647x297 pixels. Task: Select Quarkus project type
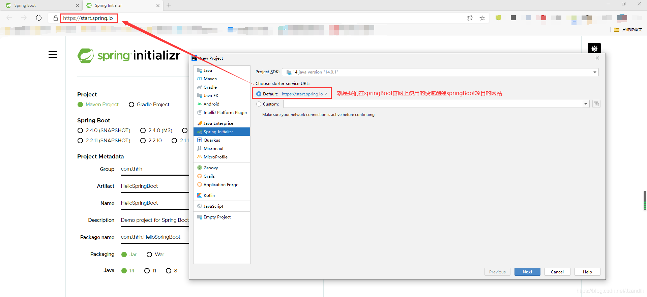point(222,140)
